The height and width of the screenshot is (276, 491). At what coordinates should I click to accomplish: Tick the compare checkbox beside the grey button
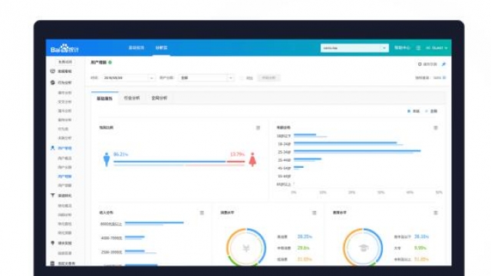tap(242, 78)
